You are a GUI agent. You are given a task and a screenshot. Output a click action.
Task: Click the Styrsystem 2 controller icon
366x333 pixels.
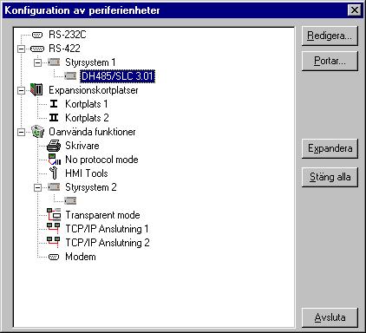pos(54,187)
